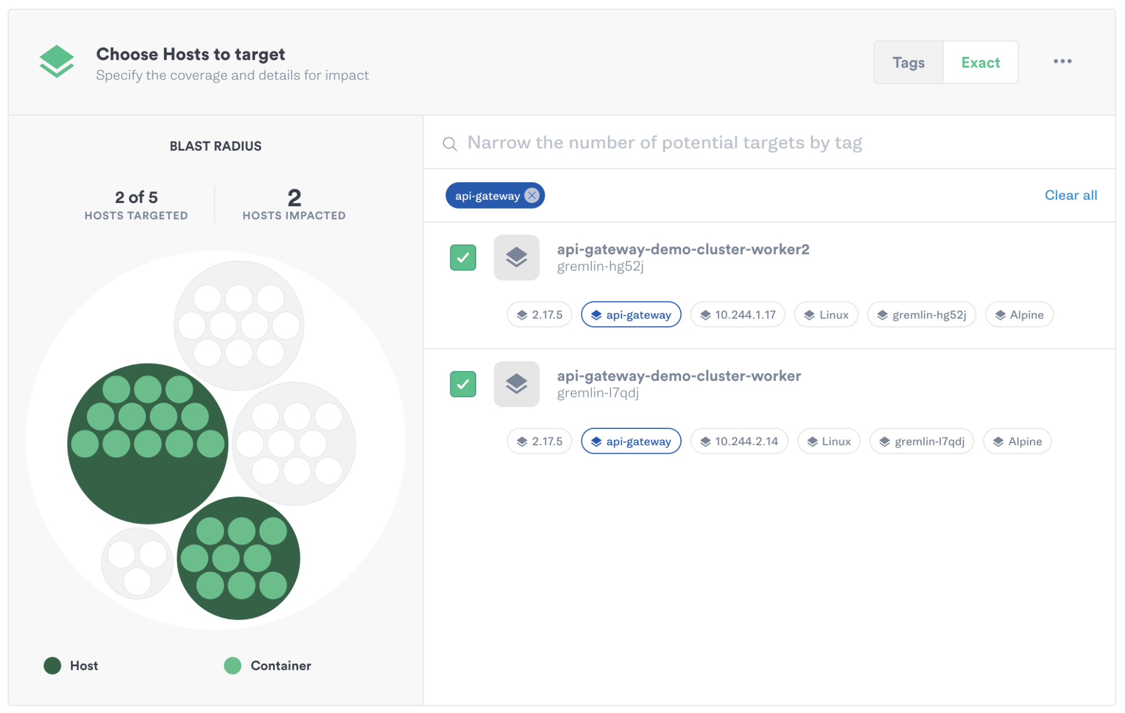This screenshot has width=1125, height=713.
Task: Click the api-gateway tag icon on worker
Action: pyautogui.click(x=596, y=441)
